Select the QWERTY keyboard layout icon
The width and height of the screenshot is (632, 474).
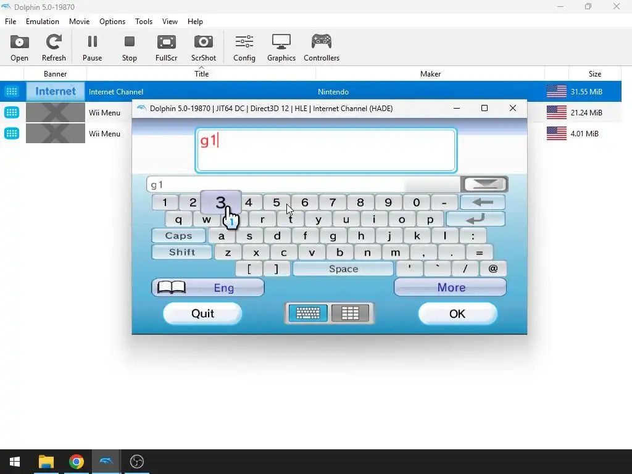tap(308, 313)
